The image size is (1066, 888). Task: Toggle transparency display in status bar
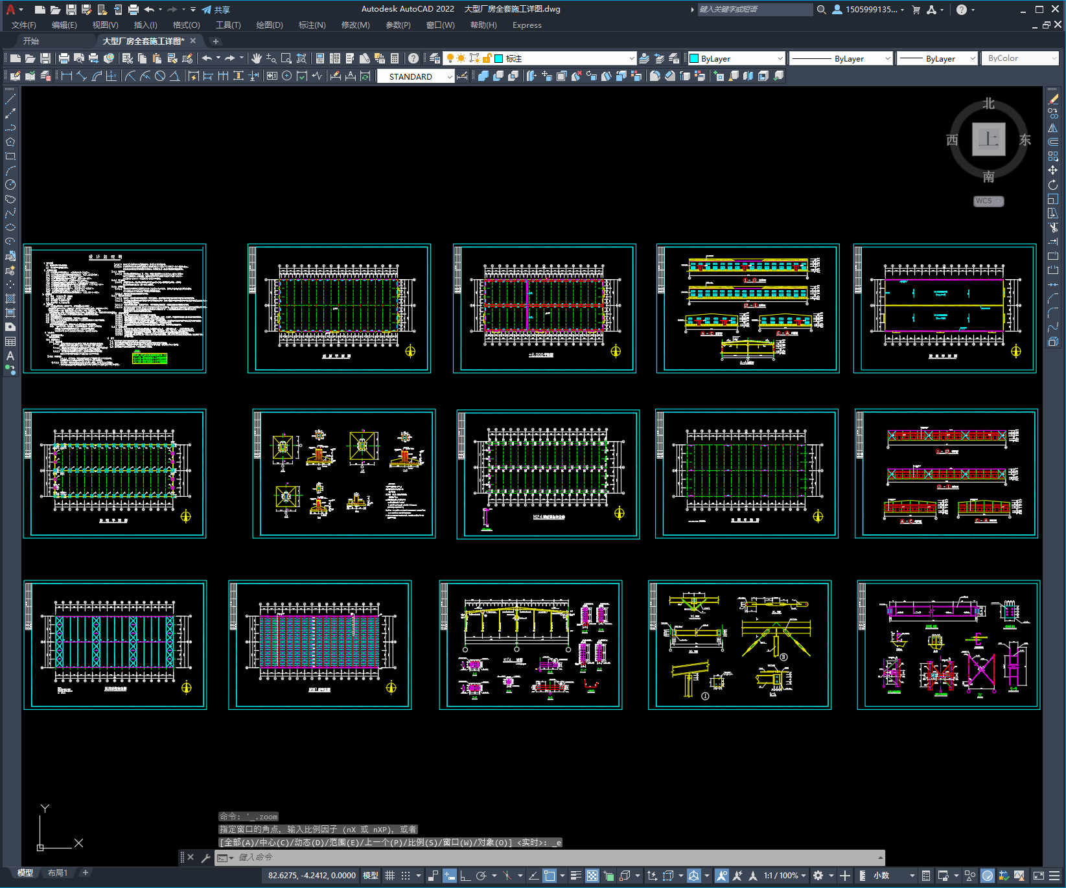click(x=592, y=876)
